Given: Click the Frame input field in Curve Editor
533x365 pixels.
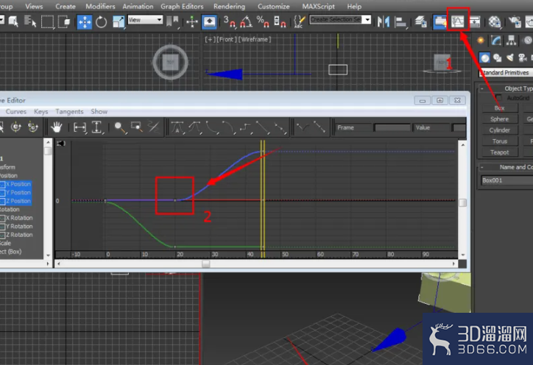Looking at the screenshot, I should 392,127.
